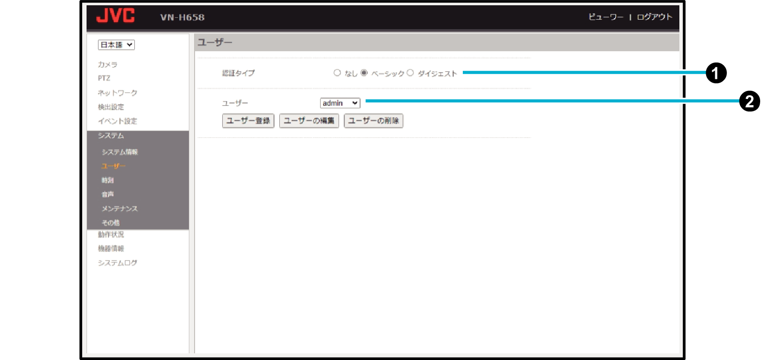This screenshot has width=764, height=360.
Task: Open the カメラ menu
Action: pos(108,65)
